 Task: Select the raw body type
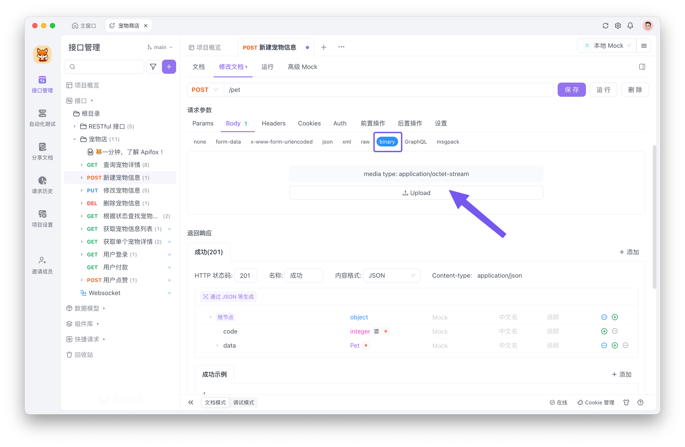365,142
